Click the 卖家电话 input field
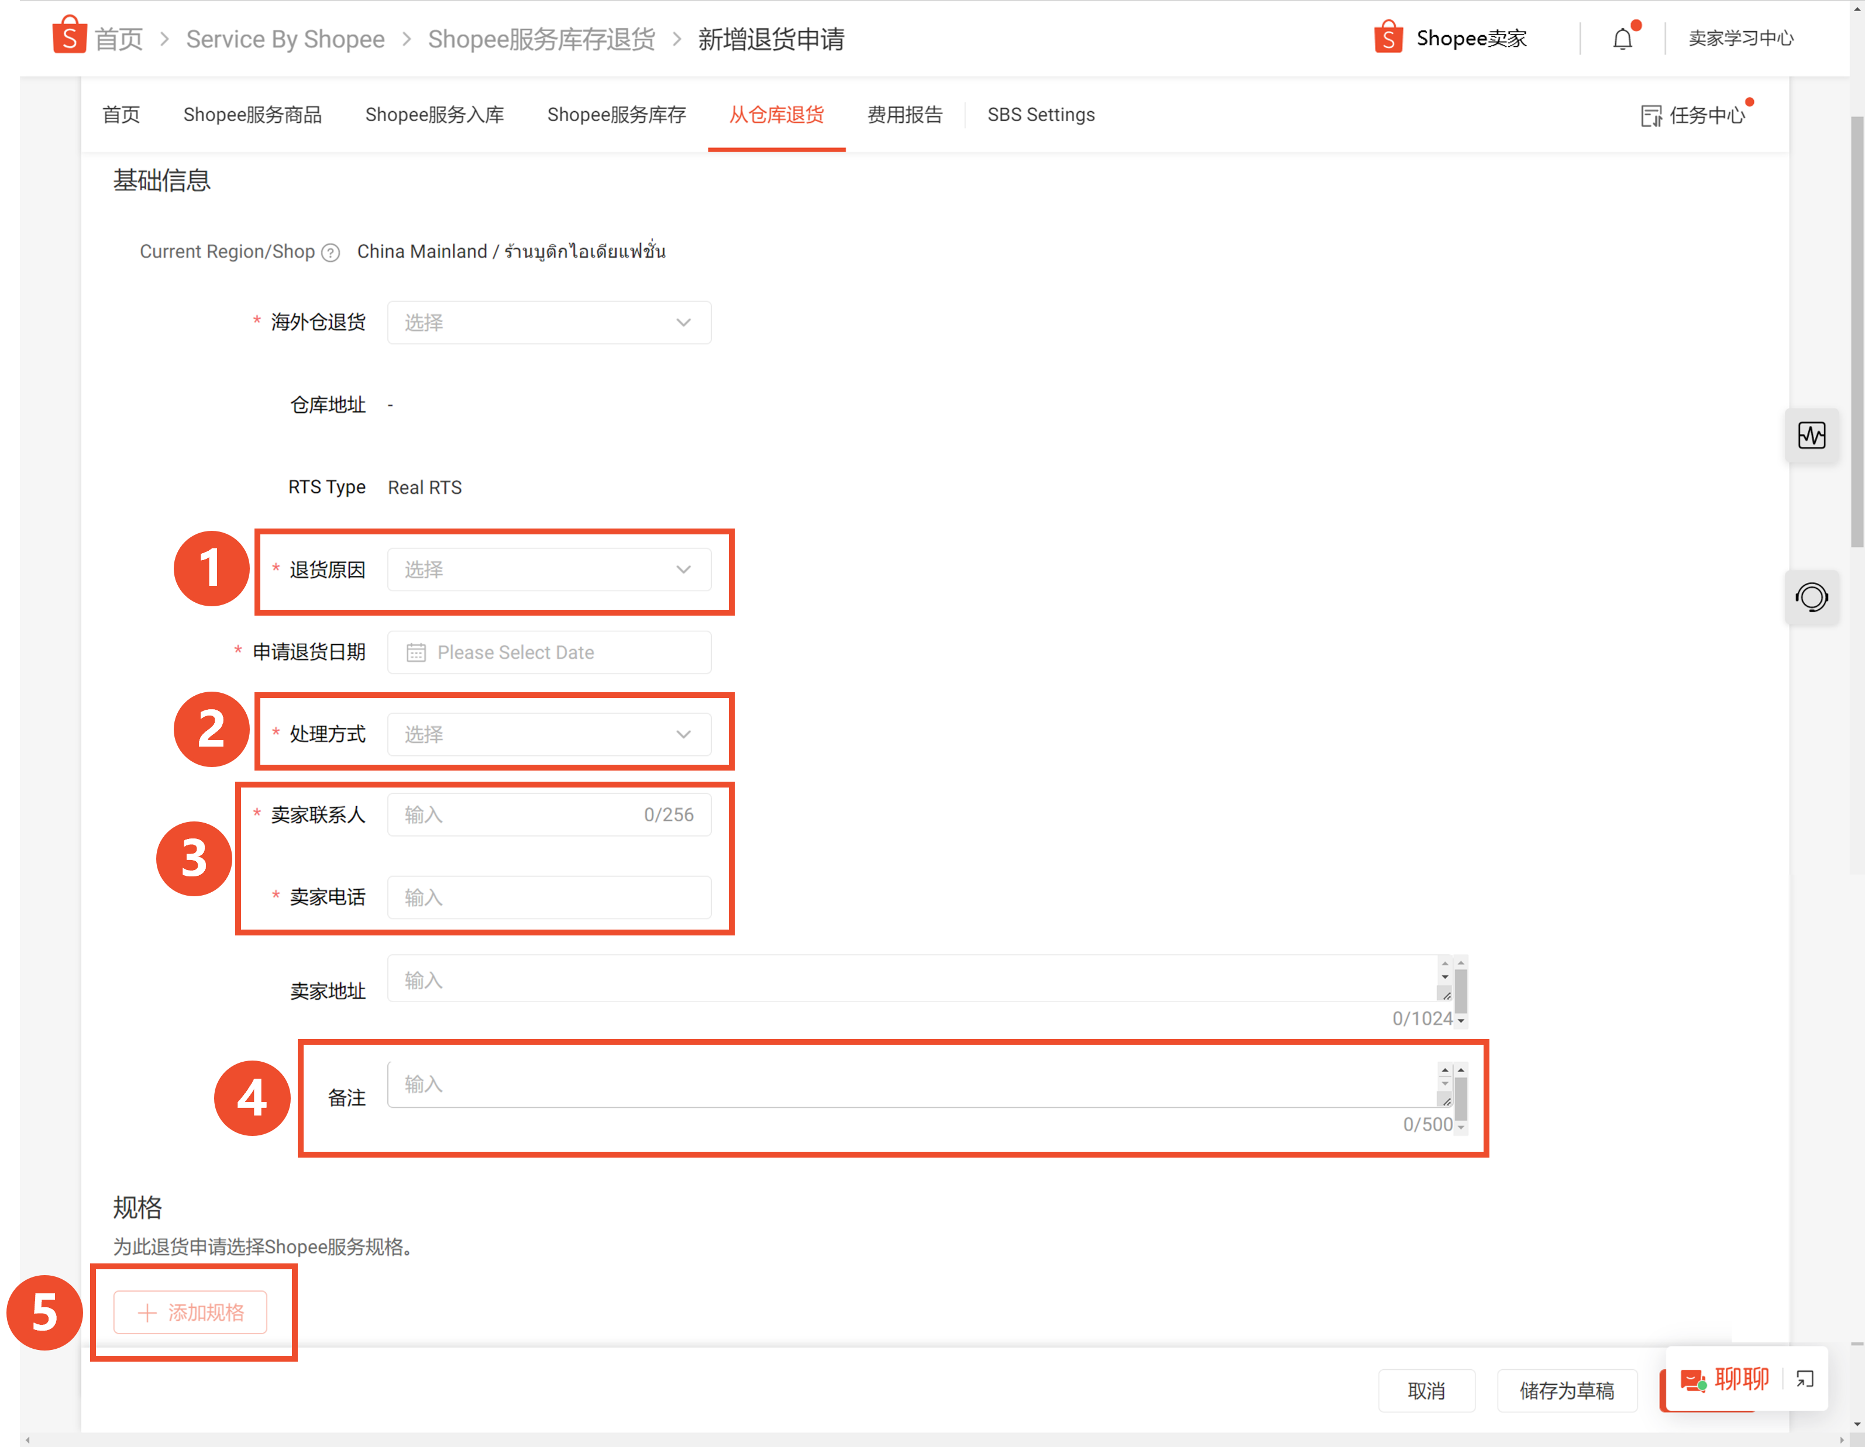1865x1447 pixels. point(549,897)
